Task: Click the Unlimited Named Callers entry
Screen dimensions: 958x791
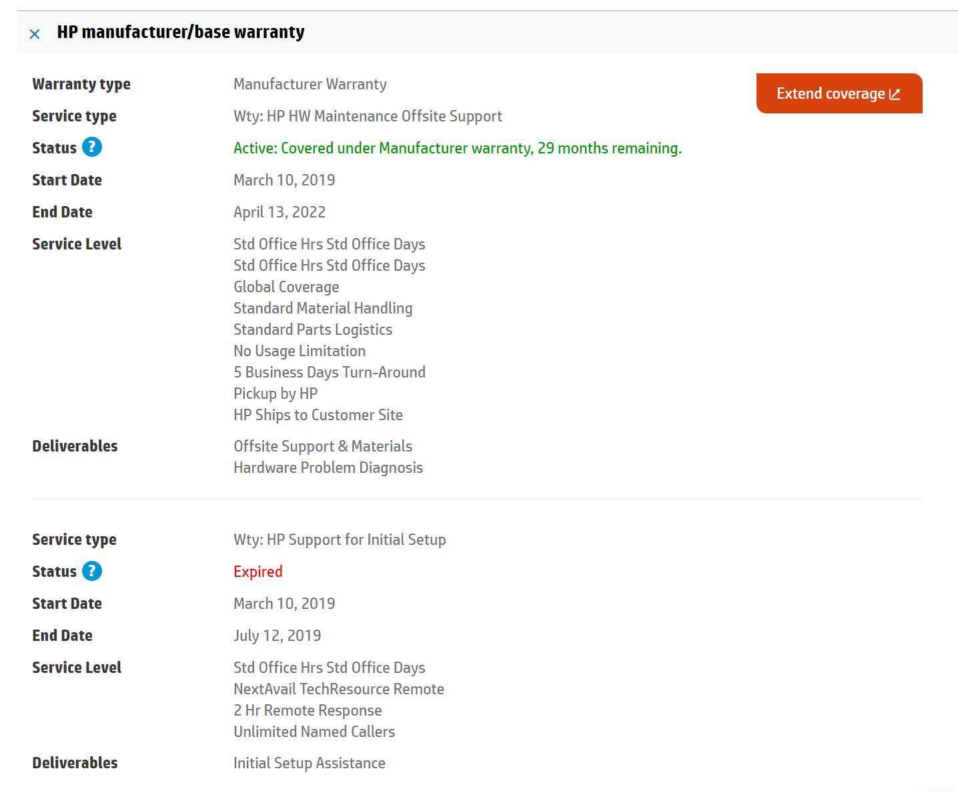Action: point(314,732)
